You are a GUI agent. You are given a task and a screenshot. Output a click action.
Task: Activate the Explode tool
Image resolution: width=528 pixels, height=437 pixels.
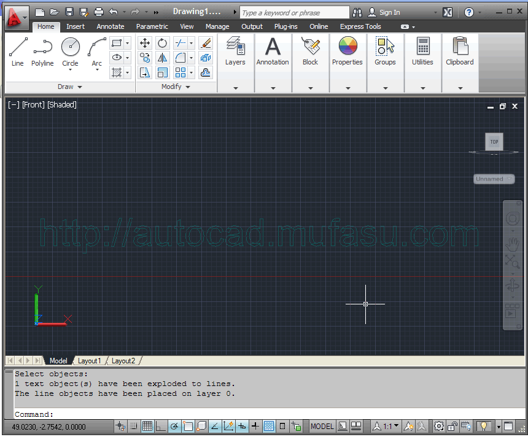point(206,58)
